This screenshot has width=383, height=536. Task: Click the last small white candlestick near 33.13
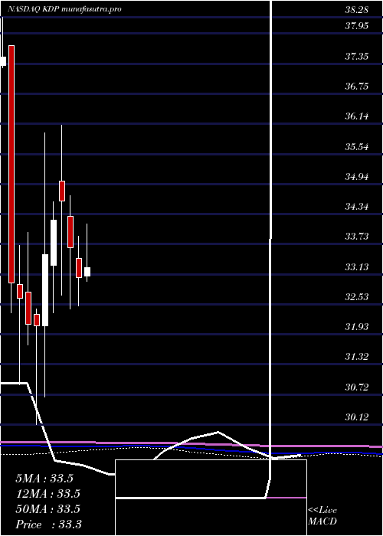click(87, 272)
